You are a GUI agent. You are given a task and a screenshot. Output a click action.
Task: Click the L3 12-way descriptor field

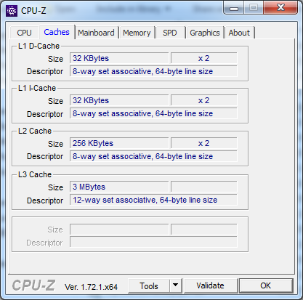(153, 200)
